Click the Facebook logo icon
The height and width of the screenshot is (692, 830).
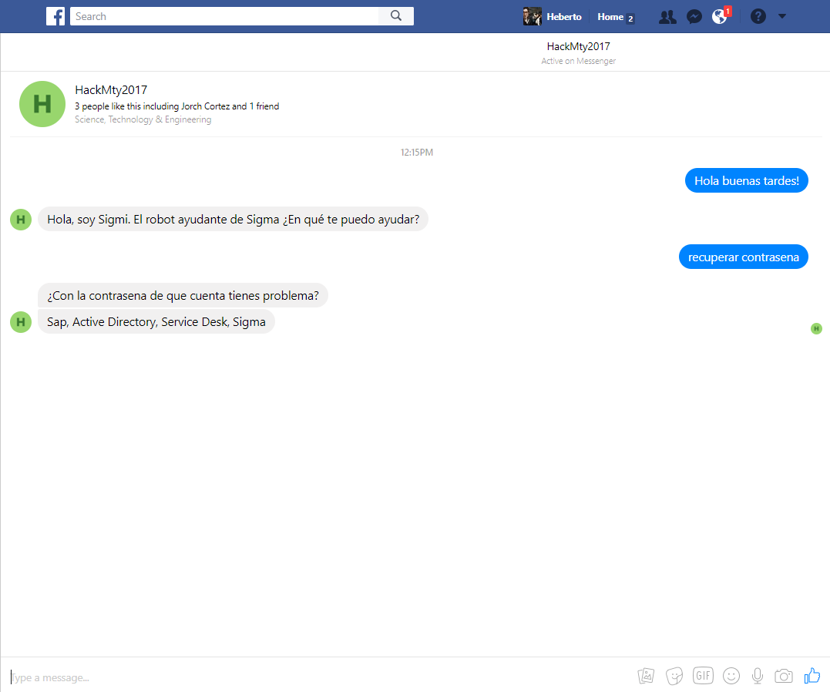click(55, 16)
